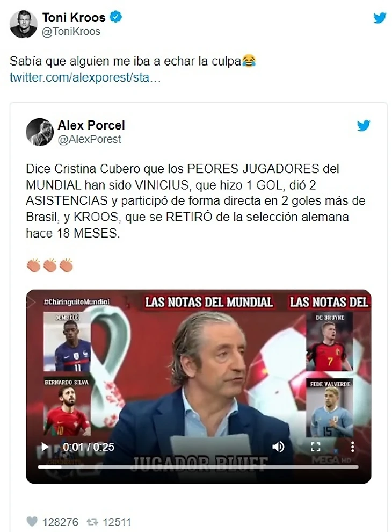Click the 128276 likes count
The image size is (392, 532).
60,522
